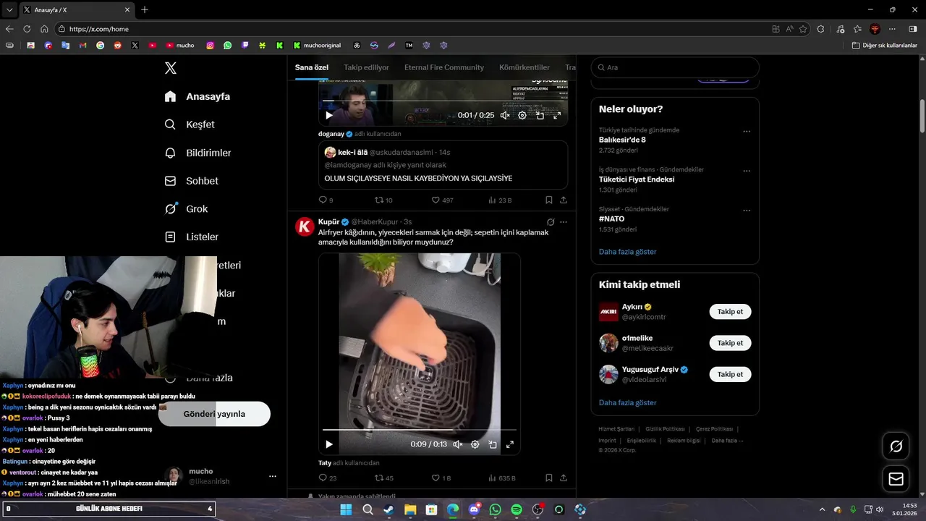
Task: Open the Bildirimler page
Action: pyautogui.click(x=198, y=153)
